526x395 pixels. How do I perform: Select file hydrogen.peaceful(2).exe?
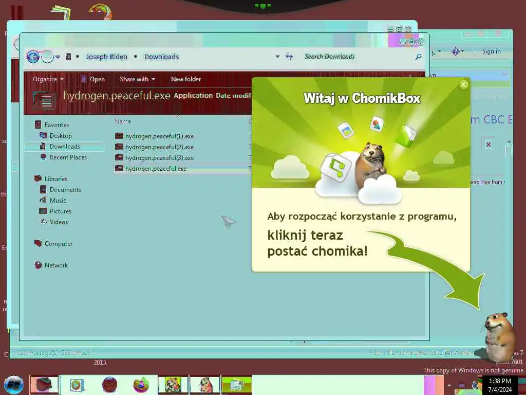pyautogui.click(x=154, y=147)
